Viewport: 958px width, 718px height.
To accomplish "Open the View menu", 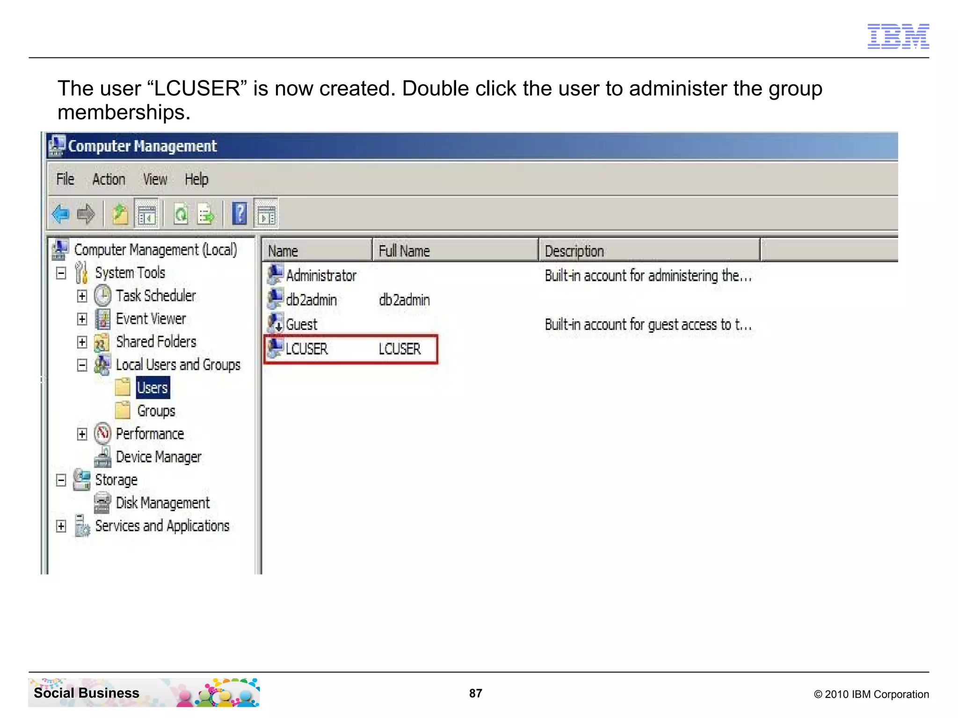I will coord(155,179).
